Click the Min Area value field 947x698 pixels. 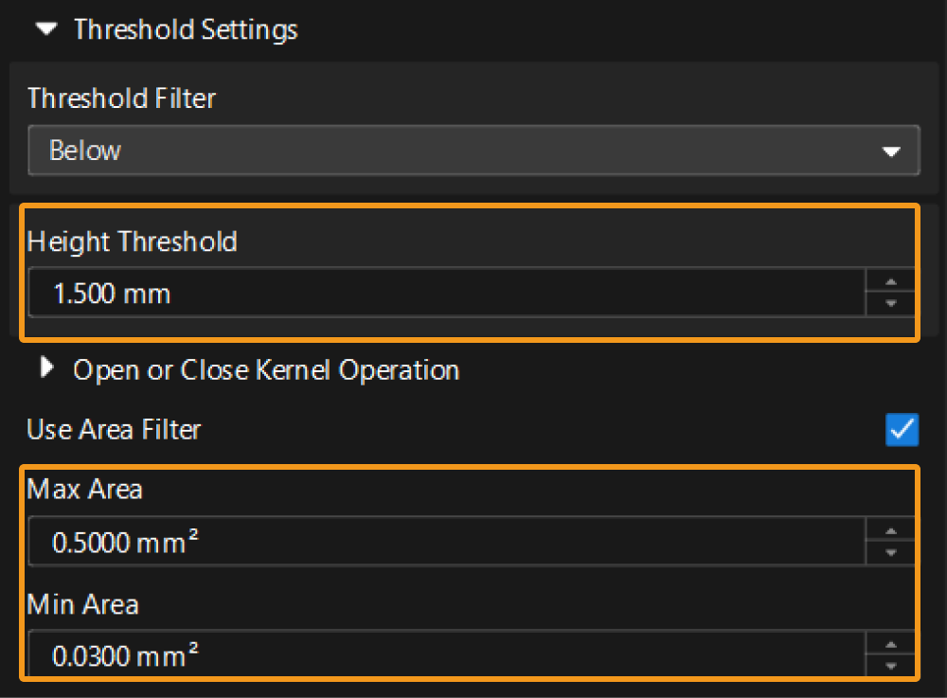445,655
